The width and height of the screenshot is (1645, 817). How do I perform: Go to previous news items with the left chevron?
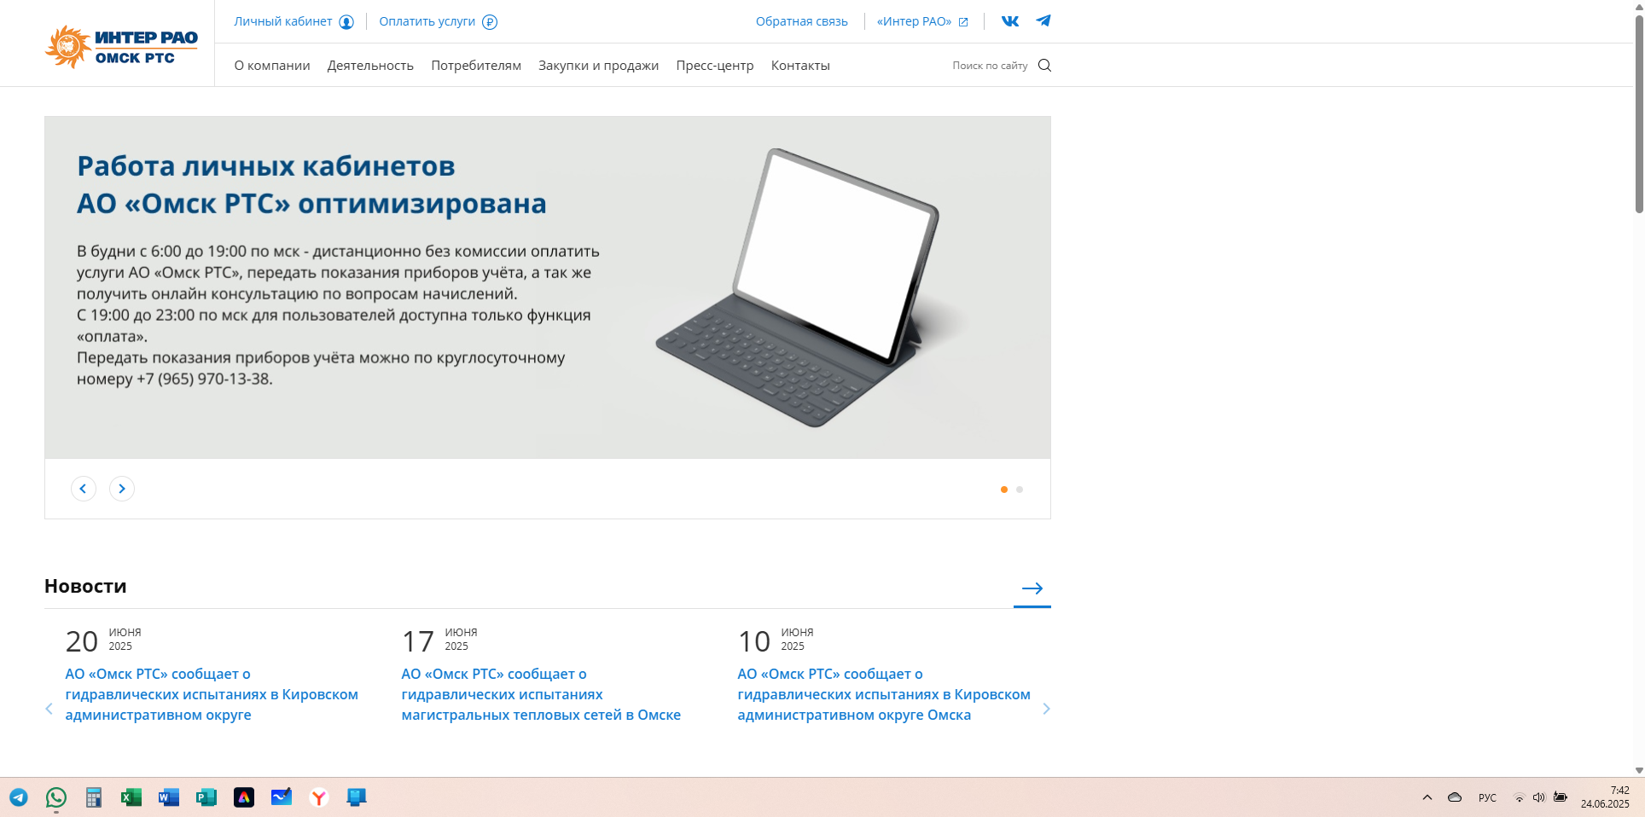tap(49, 709)
